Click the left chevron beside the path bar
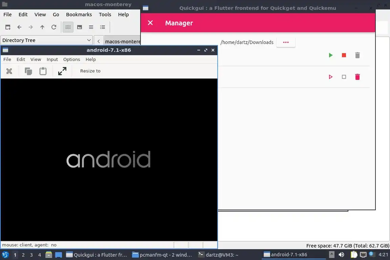The image size is (390, 260). point(99,41)
